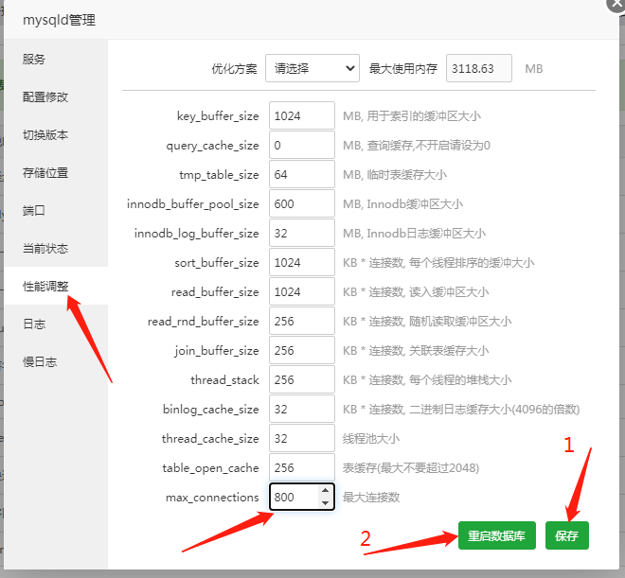
Task: Open the 优化方案 dropdown
Action: (312, 68)
